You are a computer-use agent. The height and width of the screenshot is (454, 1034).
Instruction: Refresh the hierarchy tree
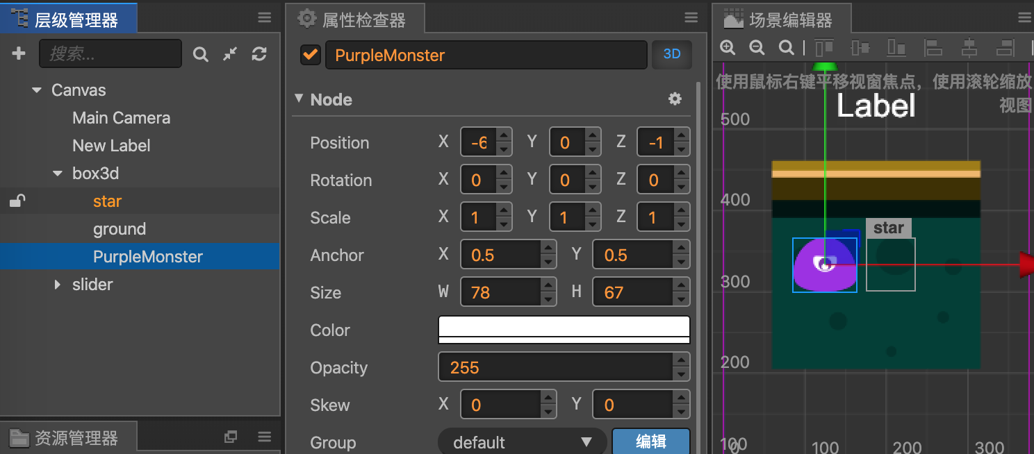[x=259, y=53]
